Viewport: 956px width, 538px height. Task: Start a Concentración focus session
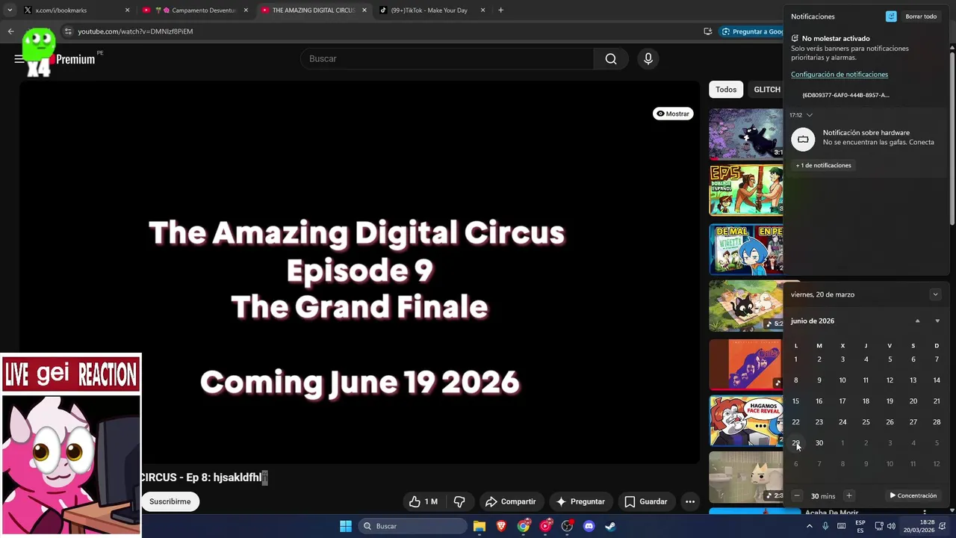(913, 495)
